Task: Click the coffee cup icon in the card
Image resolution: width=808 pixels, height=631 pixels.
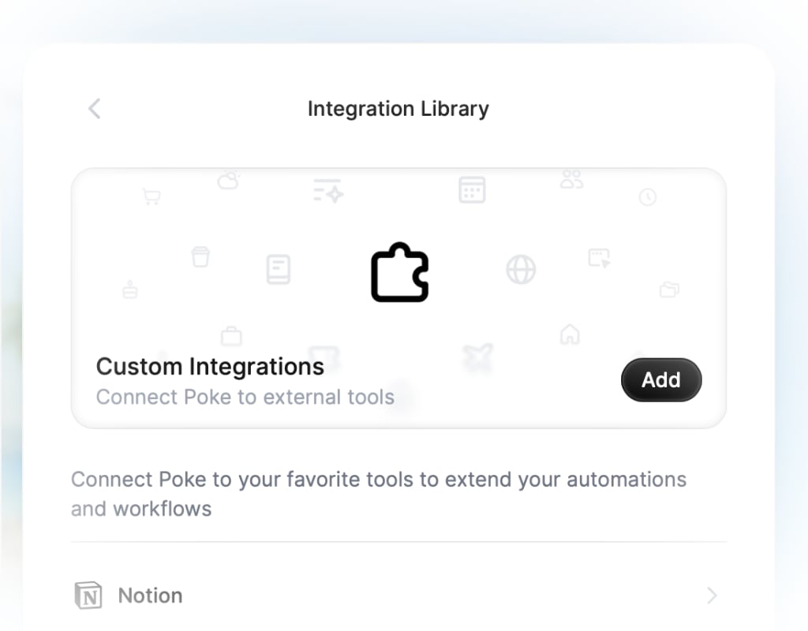Action: (x=200, y=256)
